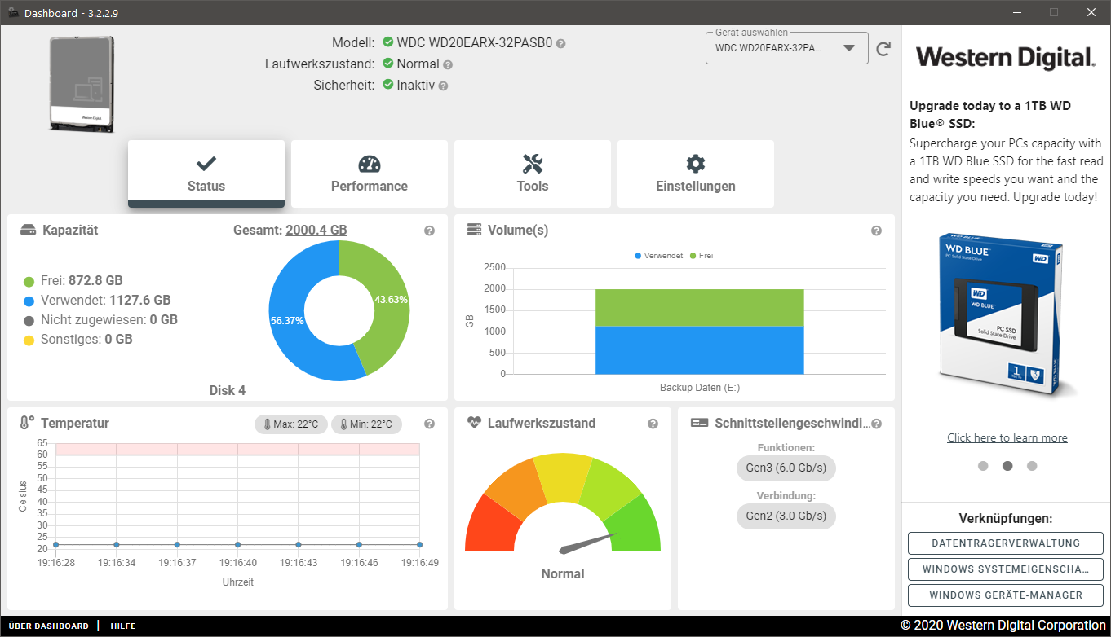Screen dimensions: 1111x637
Task: Click the blue used portion of the volume bar
Action: point(700,350)
